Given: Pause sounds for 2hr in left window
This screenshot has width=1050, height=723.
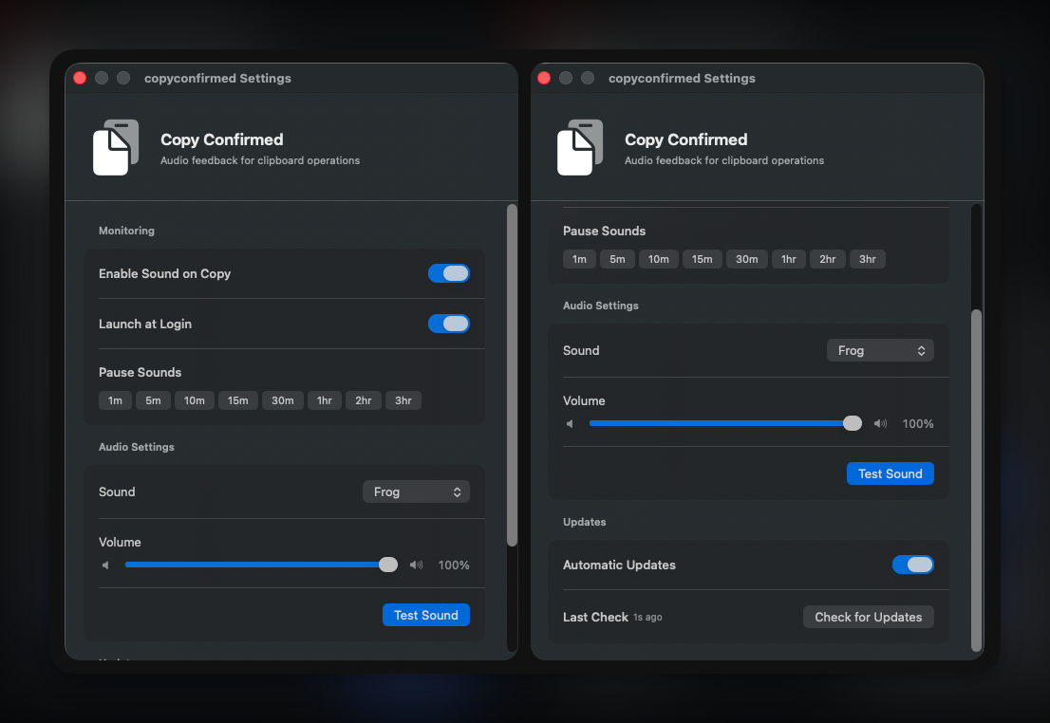Looking at the screenshot, I should click(x=364, y=400).
